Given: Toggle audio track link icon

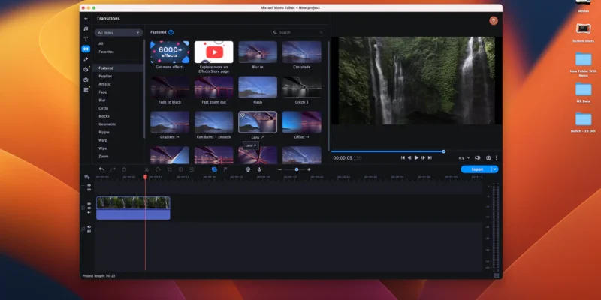Looking at the screenshot, I should coord(89,231).
